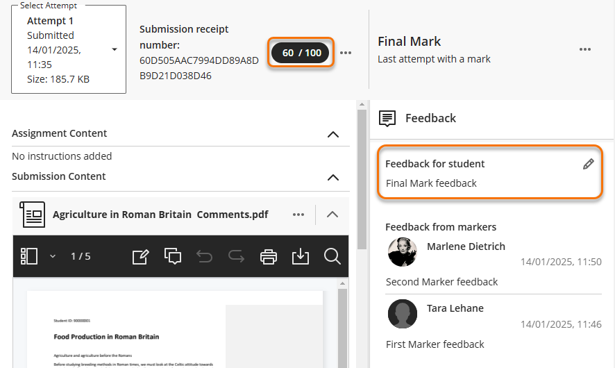Download the submission file
Screen dimensions: 615x368
pyautogui.click(x=301, y=257)
